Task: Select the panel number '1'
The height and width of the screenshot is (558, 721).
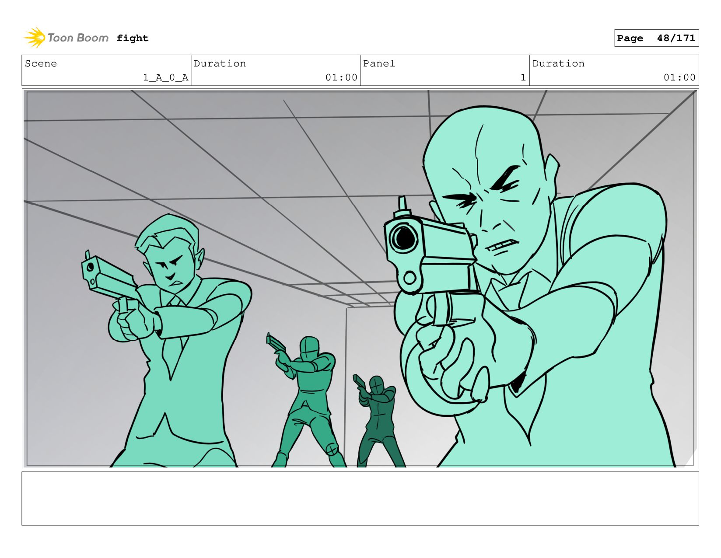Action: pos(523,77)
